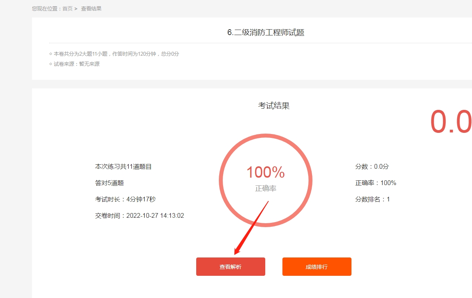Click the 分数排名：1 text
The image size is (472, 298).
[373, 199]
